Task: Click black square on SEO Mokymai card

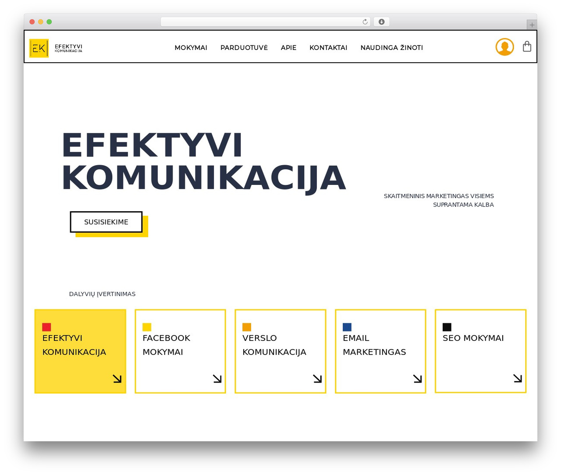Action: coord(447,327)
